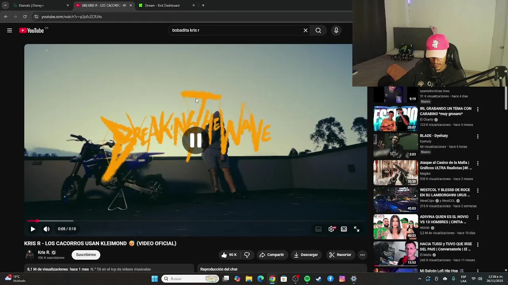This screenshot has width=508, height=285.
Task: Open the tab search dropdown arrow
Action: coord(5,6)
